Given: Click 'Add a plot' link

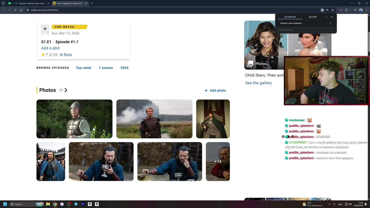Looking at the screenshot, I should click(x=50, y=48).
